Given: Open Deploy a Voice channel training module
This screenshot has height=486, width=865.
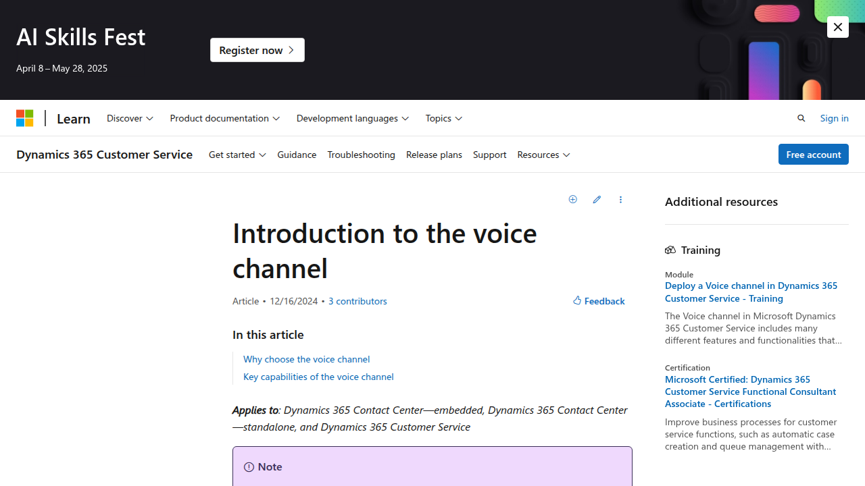Looking at the screenshot, I should tap(751, 292).
